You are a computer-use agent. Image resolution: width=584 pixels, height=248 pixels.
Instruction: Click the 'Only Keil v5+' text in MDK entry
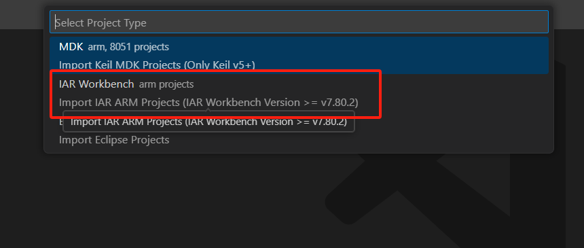[x=219, y=65]
